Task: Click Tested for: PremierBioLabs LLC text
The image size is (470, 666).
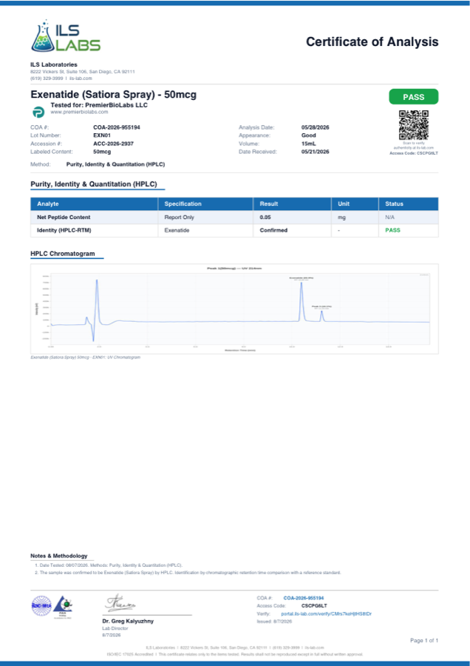Action: pos(99,105)
